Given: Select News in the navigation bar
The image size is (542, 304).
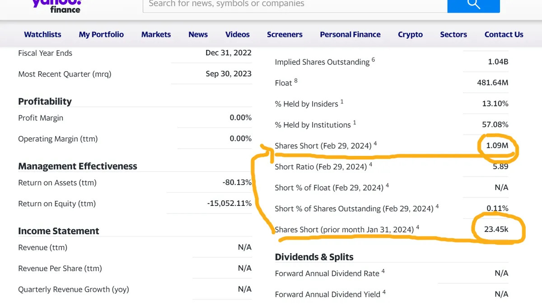Looking at the screenshot, I should point(198,35).
